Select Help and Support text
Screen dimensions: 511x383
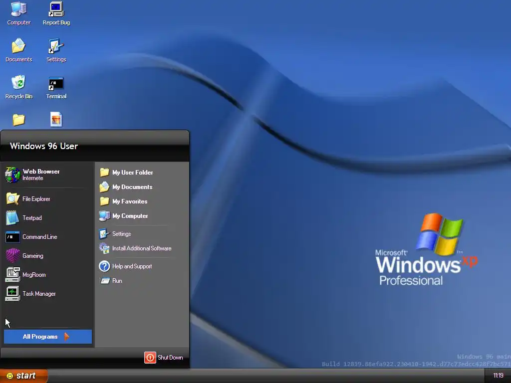point(132,266)
